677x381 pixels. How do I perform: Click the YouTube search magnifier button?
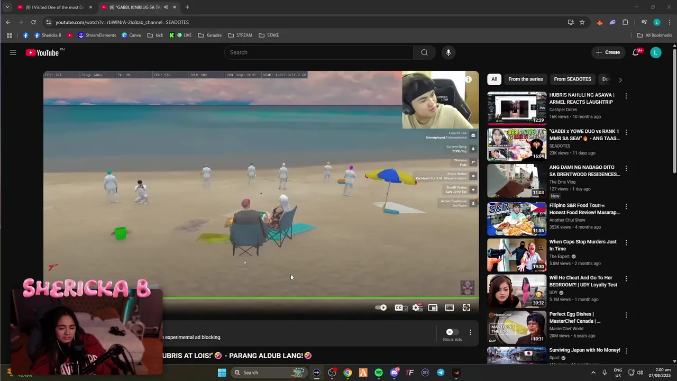(424, 52)
